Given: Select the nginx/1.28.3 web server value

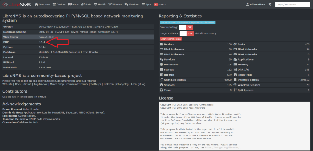Looking at the screenshot, I should (46, 37).
